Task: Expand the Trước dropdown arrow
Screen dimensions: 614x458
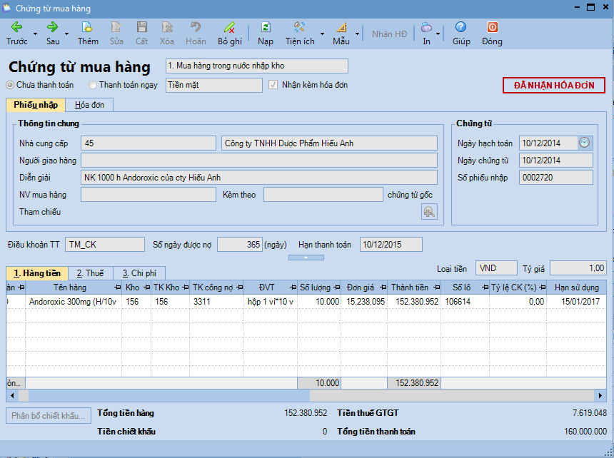Action: click(35, 34)
